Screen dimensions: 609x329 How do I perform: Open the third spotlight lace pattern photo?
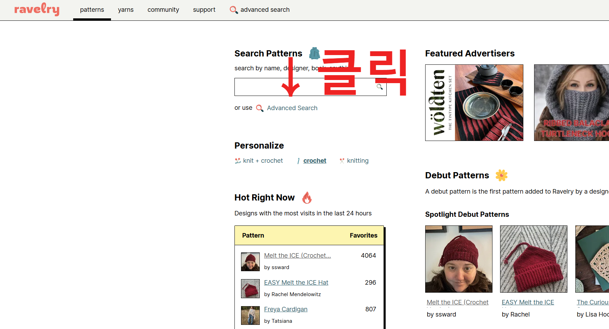click(592, 259)
